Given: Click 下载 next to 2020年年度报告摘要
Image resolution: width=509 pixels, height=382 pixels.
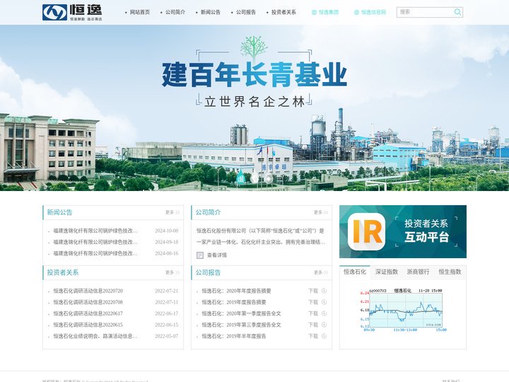Looking at the screenshot, I should [x=313, y=291].
